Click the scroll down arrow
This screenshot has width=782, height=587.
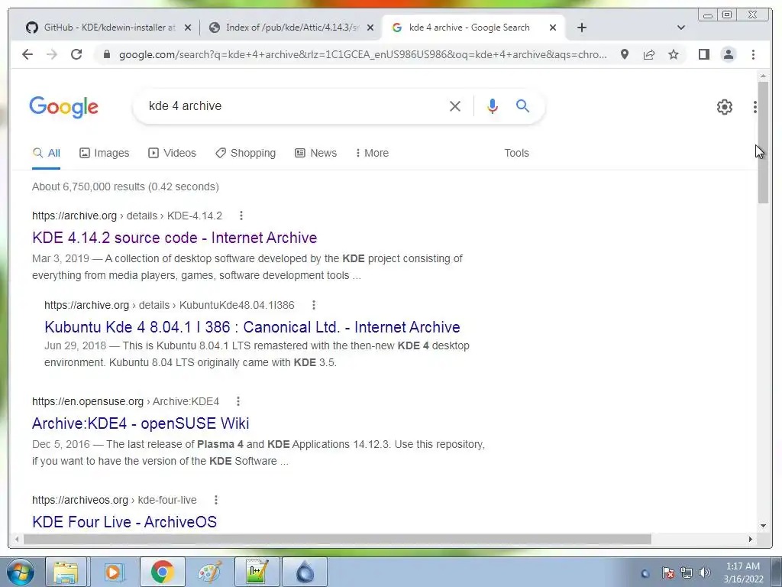coord(763,526)
